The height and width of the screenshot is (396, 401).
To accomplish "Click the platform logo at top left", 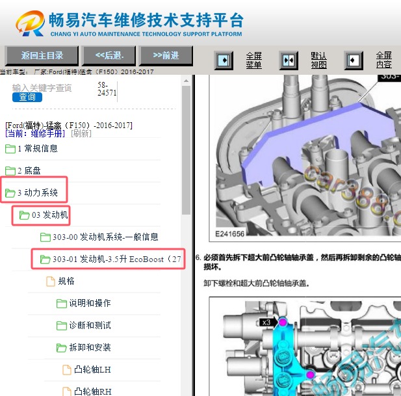I will (30, 23).
